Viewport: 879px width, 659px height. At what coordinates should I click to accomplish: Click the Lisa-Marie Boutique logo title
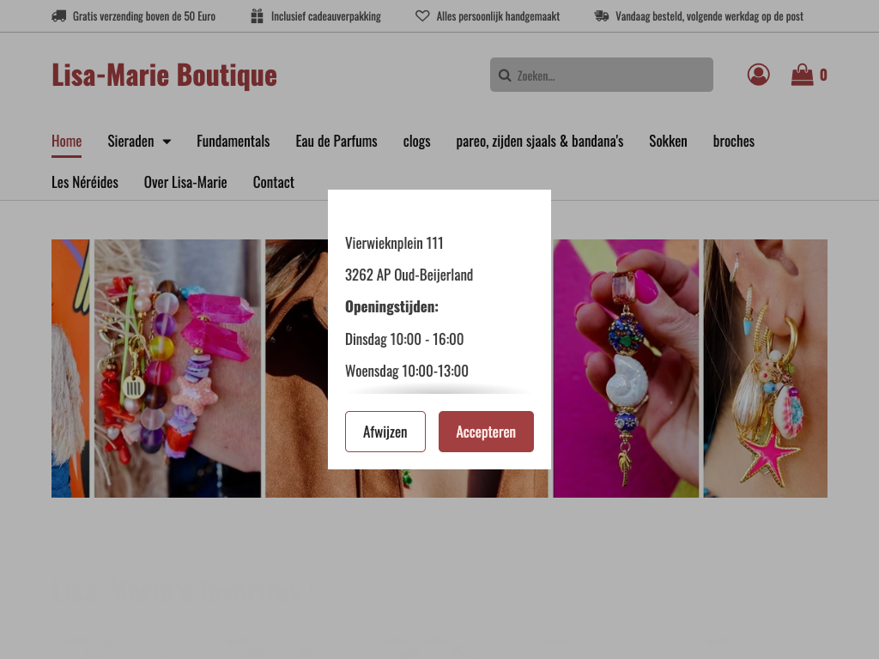[x=164, y=75]
